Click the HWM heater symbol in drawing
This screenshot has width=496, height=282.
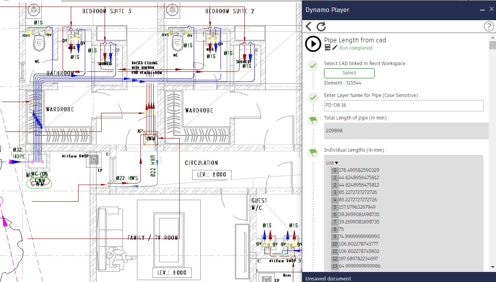(150, 138)
